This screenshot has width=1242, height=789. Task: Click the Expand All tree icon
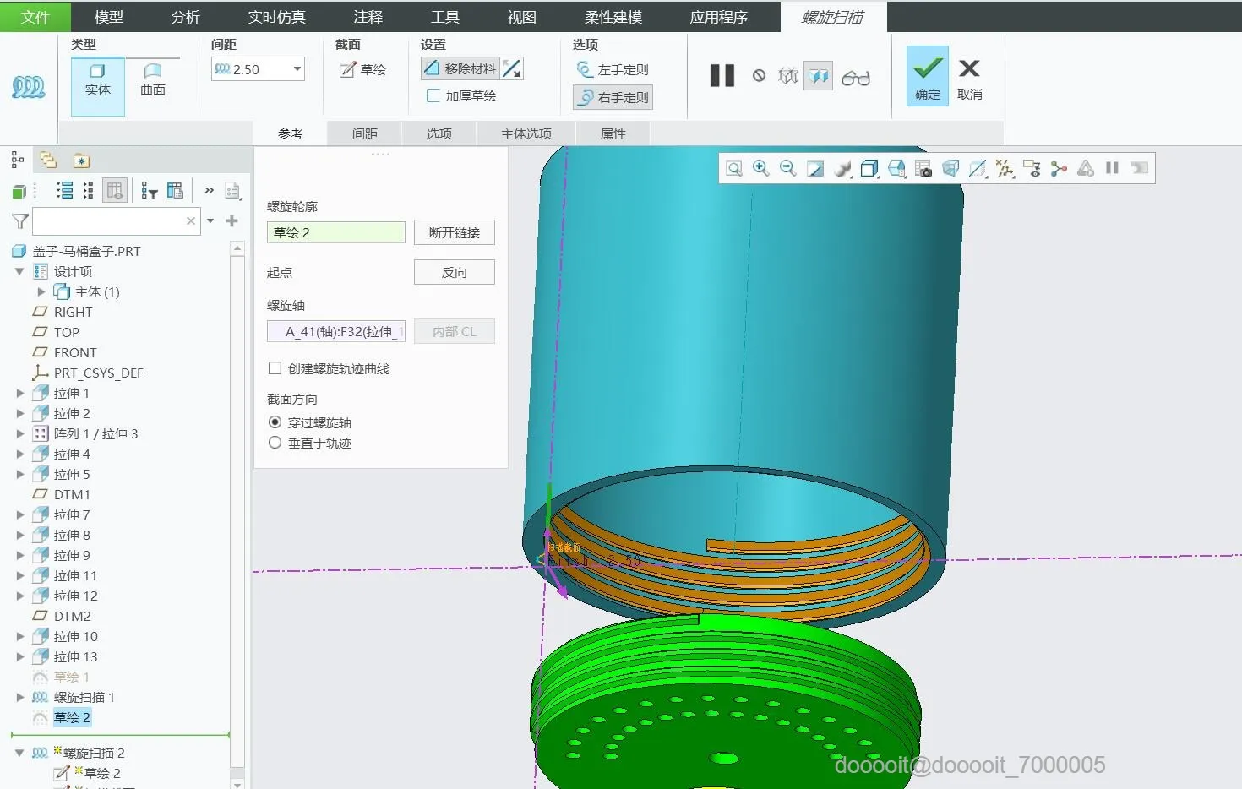(x=64, y=191)
